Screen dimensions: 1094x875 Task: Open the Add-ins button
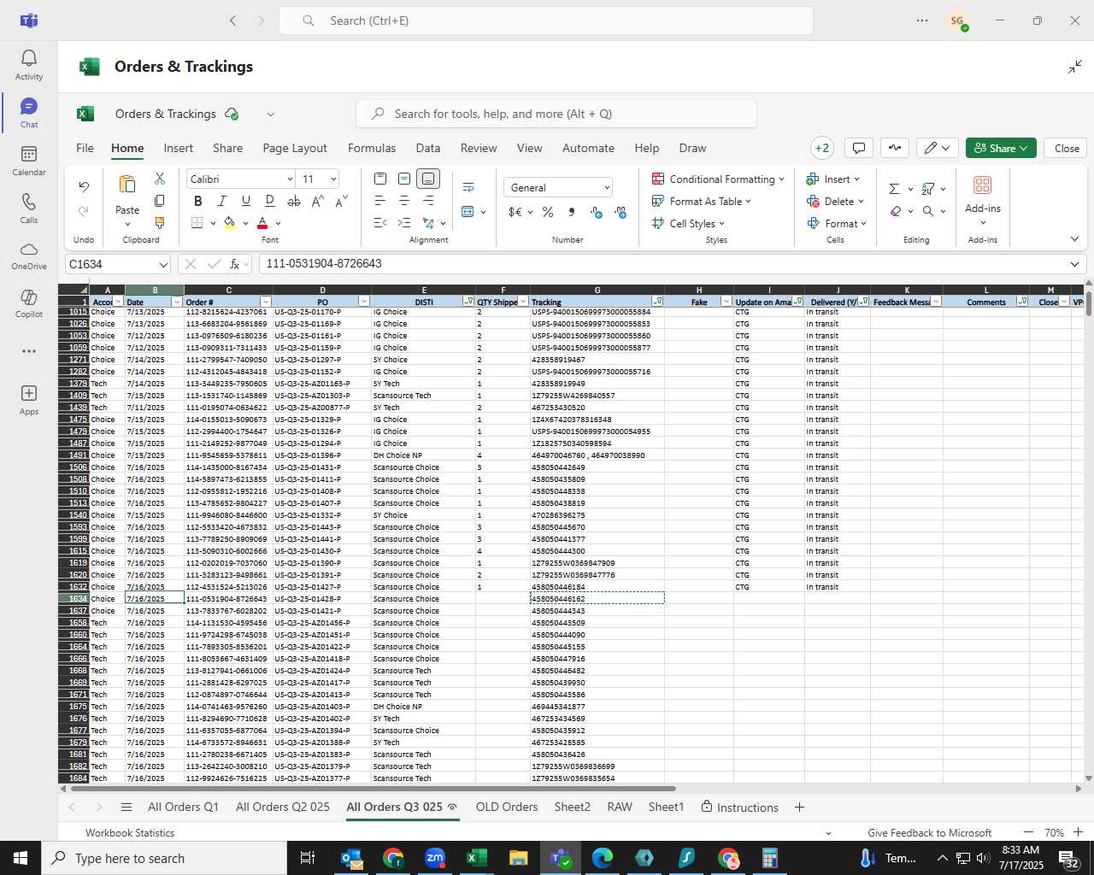(983, 201)
